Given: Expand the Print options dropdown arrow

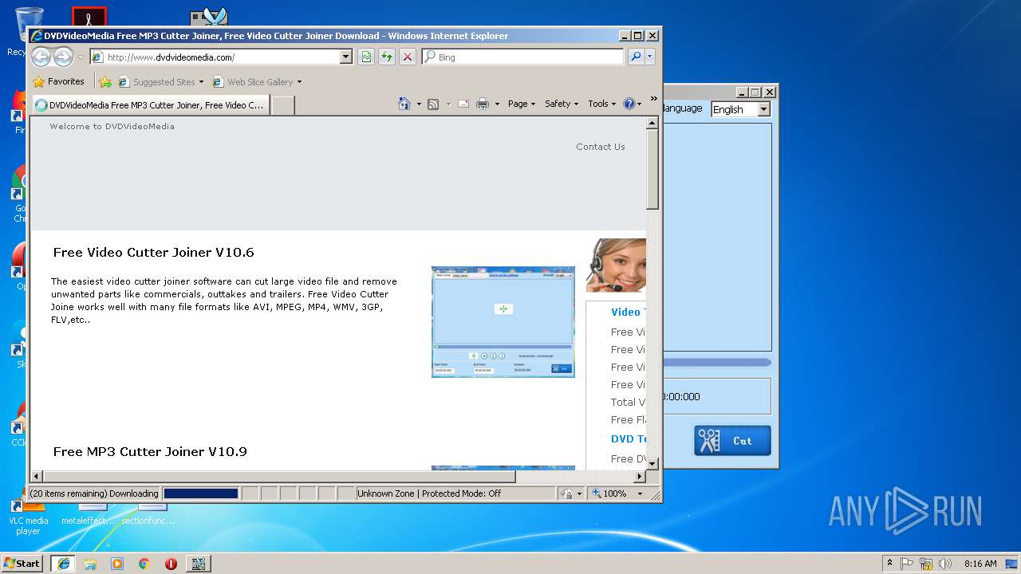Looking at the screenshot, I should pyautogui.click(x=497, y=104).
